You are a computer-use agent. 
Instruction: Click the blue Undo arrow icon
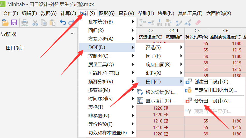coord(63,22)
